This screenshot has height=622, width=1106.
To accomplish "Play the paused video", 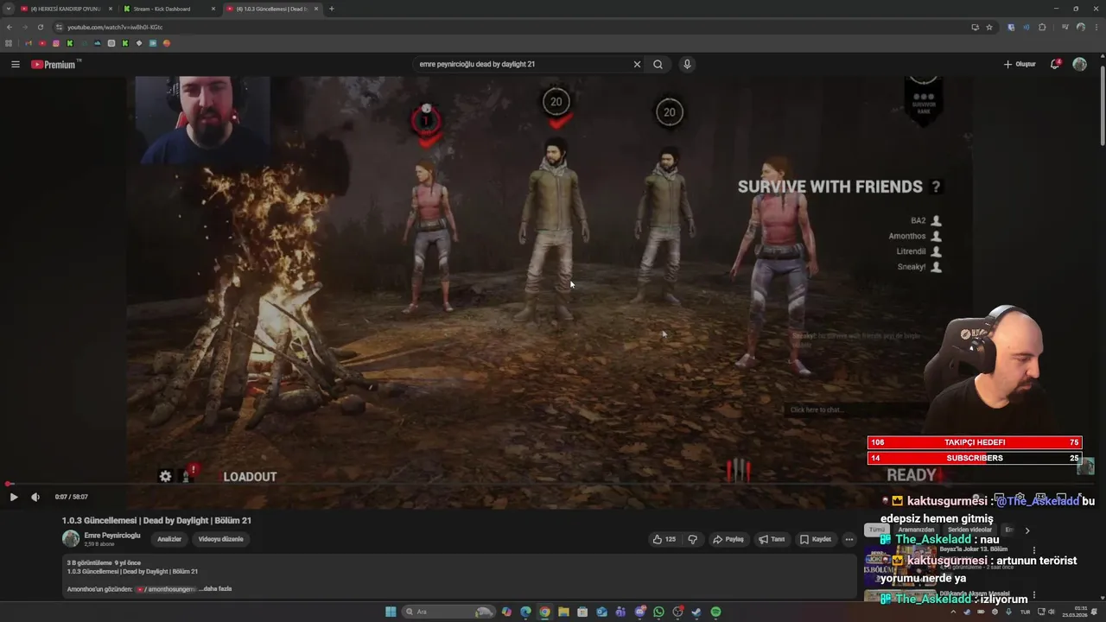I will point(13,497).
